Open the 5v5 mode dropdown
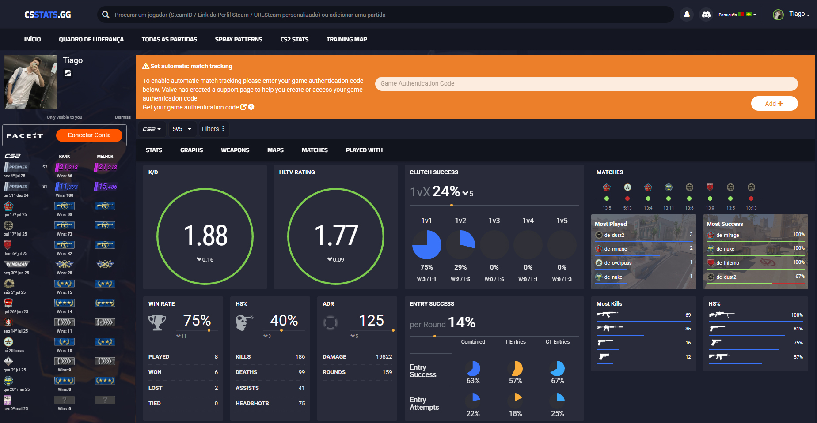The image size is (817, 423). pos(182,129)
